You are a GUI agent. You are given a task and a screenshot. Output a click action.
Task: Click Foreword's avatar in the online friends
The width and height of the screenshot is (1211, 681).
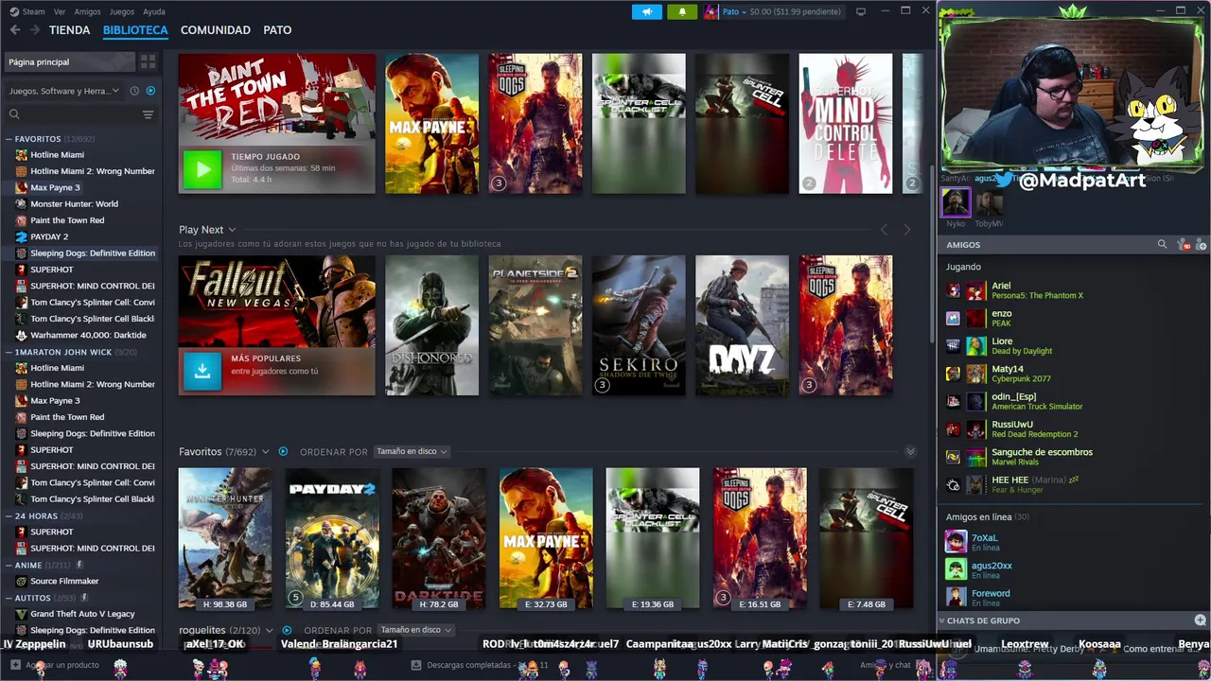pyautogui.click(x=956, y=598)
